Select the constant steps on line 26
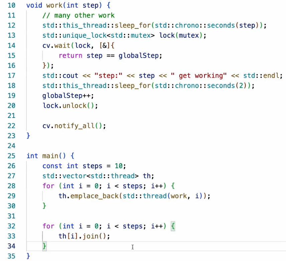Screen dimensions: 286x261 93,166
